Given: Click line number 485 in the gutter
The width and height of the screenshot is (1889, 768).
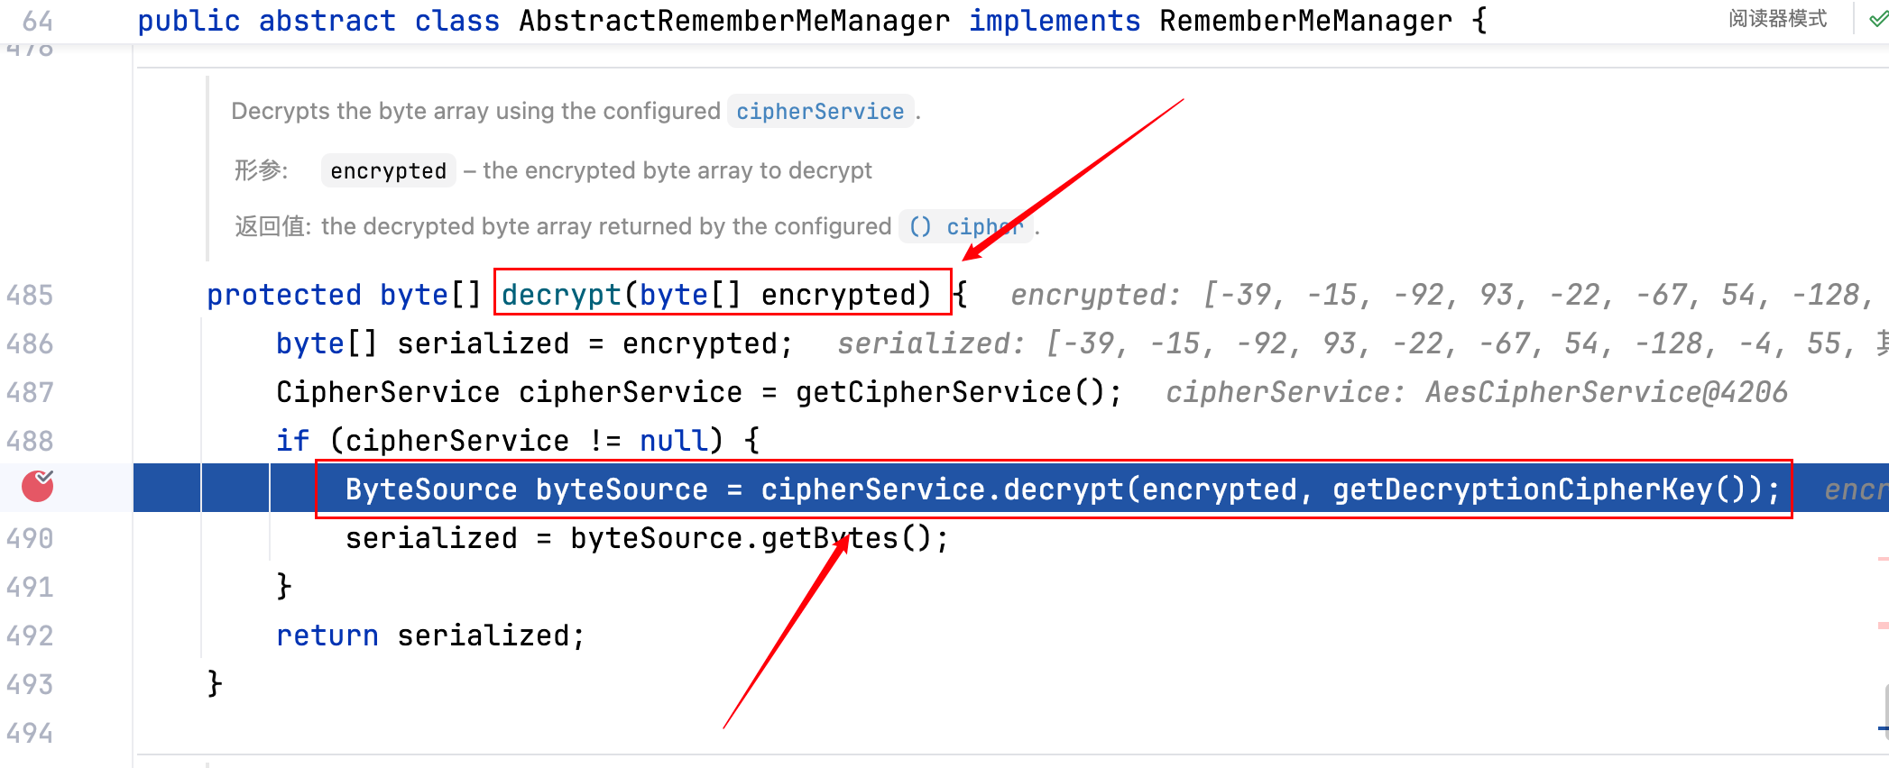Looking at the screenshot, I should pyautogui.click(x=30, y=296).
